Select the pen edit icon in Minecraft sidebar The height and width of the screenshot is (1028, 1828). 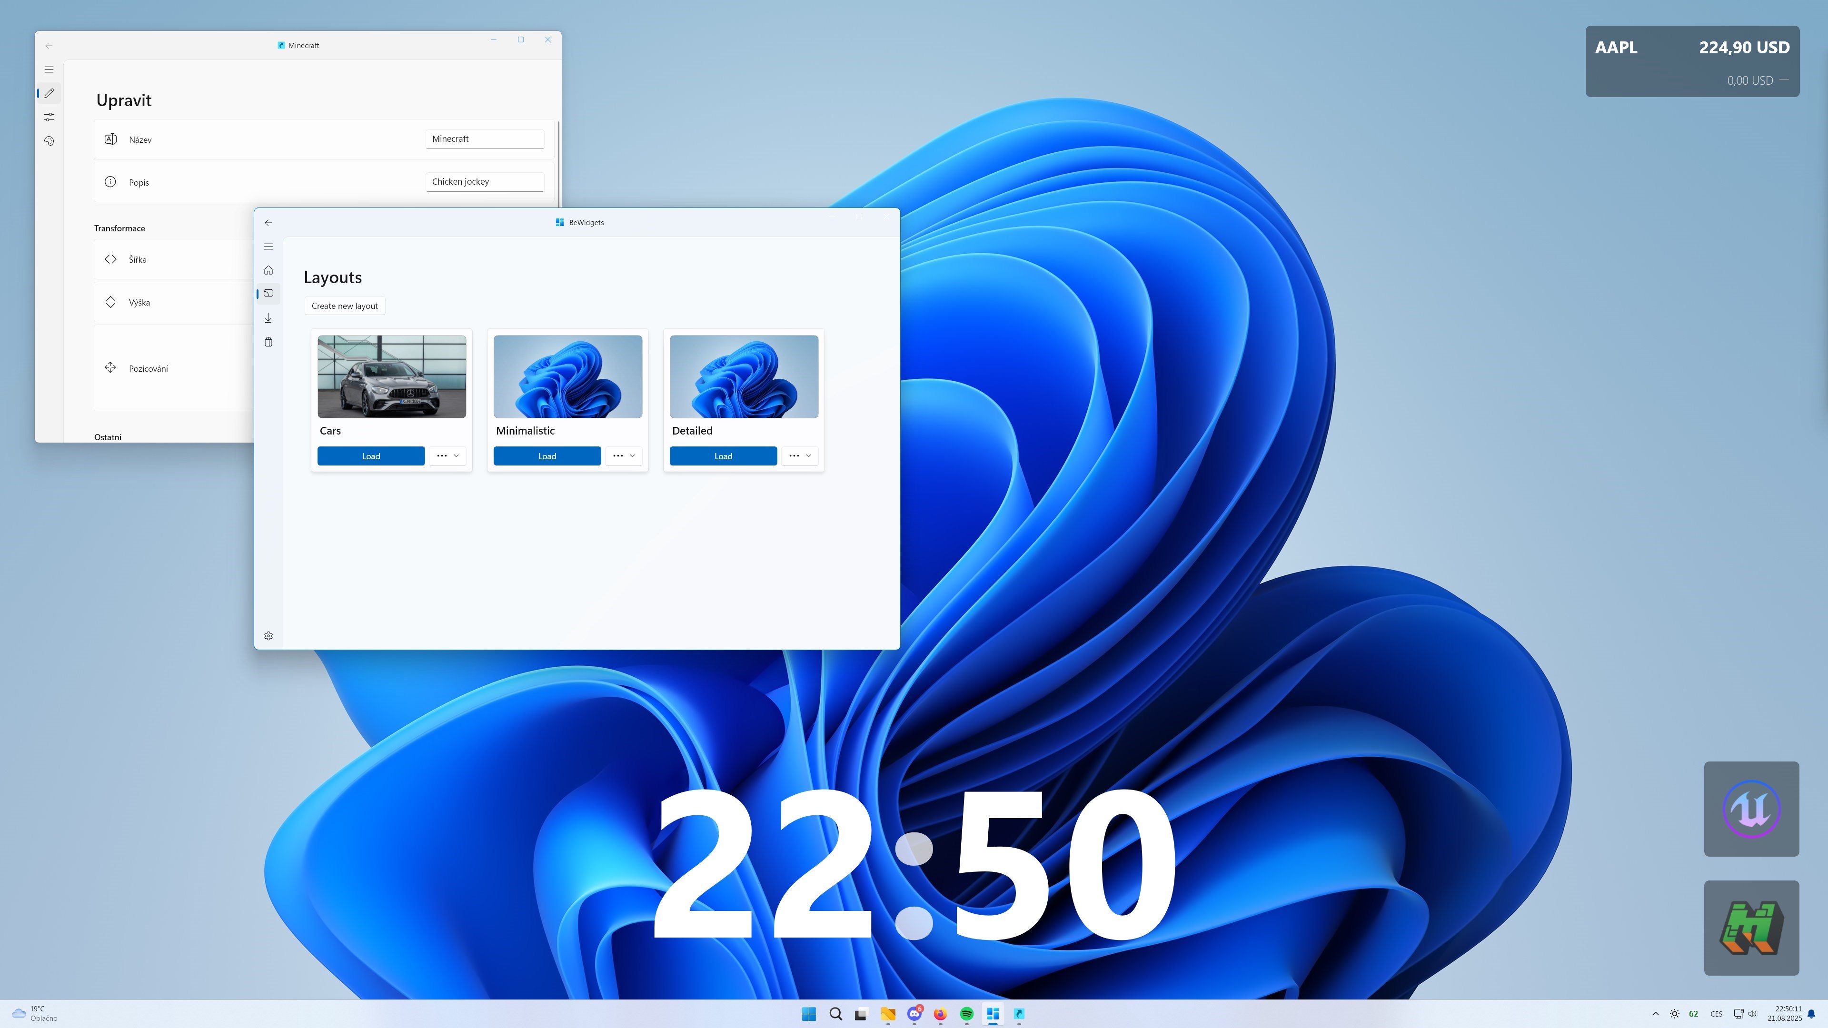49,93
